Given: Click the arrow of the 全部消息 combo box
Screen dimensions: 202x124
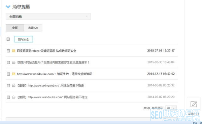Looking at the screenshot, I should 87,16.
